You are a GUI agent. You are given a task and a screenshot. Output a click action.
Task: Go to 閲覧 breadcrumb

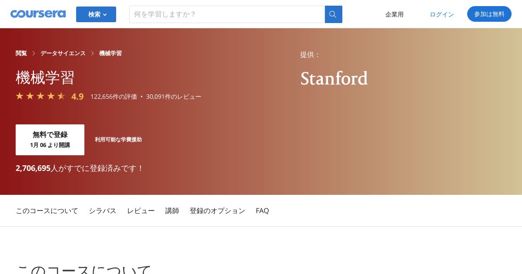tap(21, 53)
